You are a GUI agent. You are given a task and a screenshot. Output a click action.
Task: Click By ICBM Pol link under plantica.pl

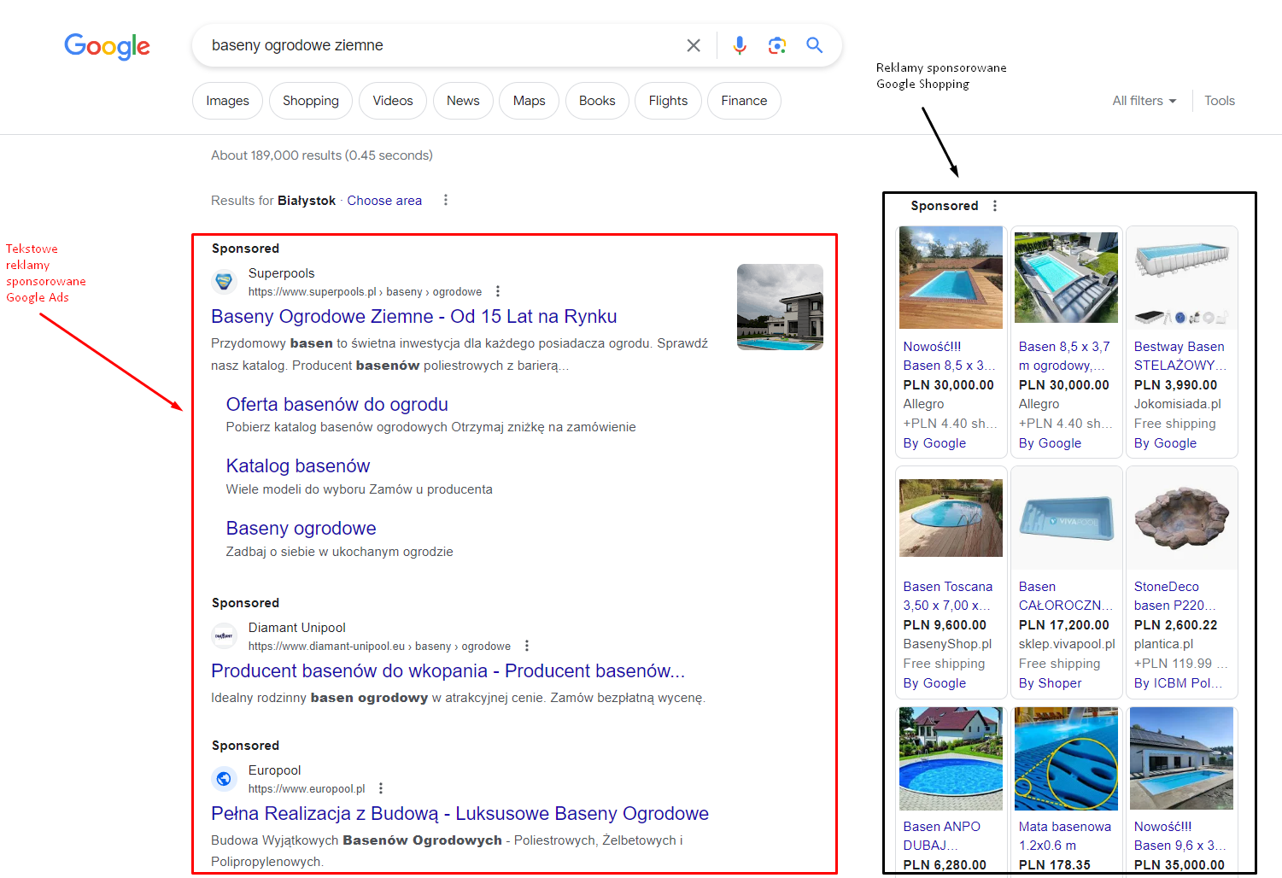1178,683
